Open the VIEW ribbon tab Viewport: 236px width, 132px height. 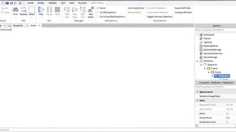(72, 3)
